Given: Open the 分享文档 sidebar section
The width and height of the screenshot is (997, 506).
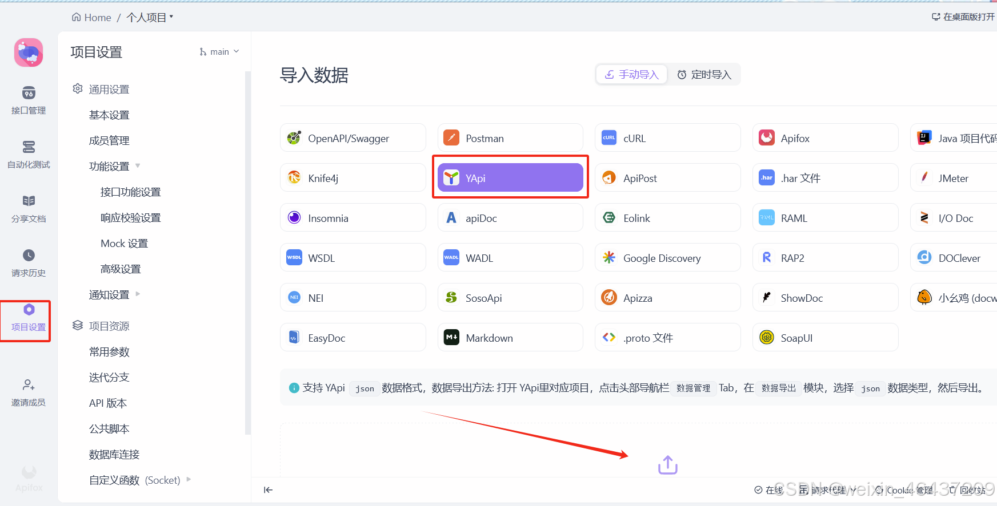Looking at the screenshot, I should [29, 209].
